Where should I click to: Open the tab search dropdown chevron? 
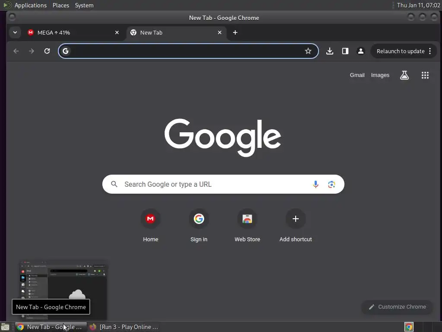point(15,32)
